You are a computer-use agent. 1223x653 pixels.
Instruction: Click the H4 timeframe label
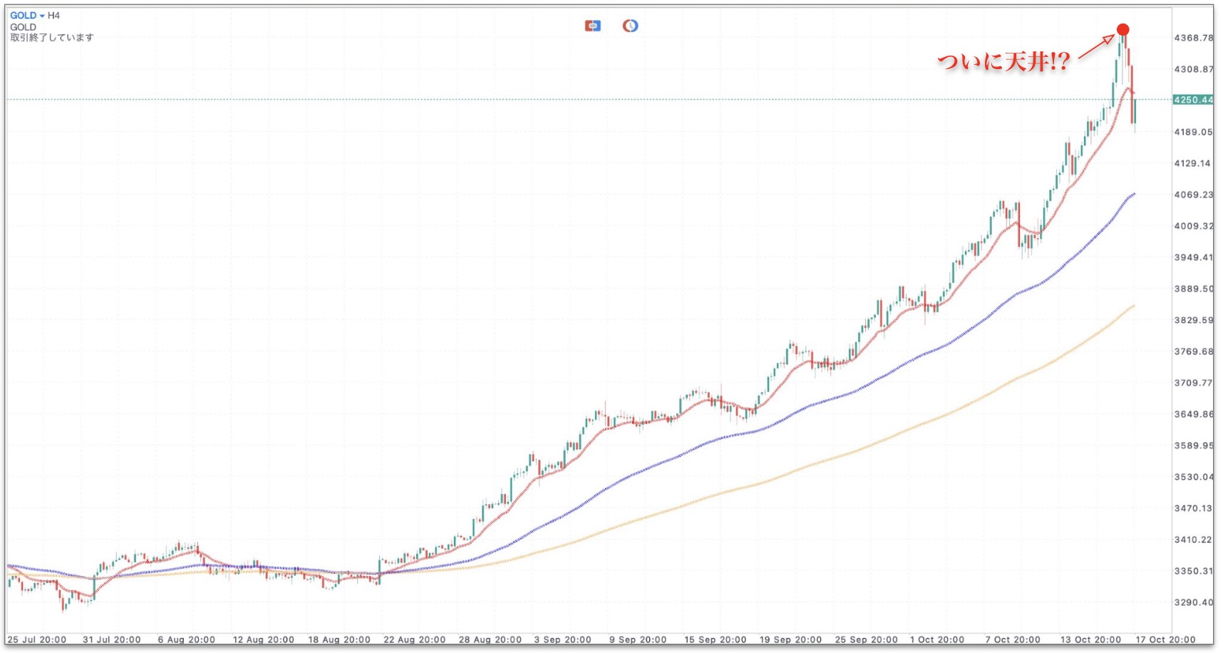click(54, 16)
